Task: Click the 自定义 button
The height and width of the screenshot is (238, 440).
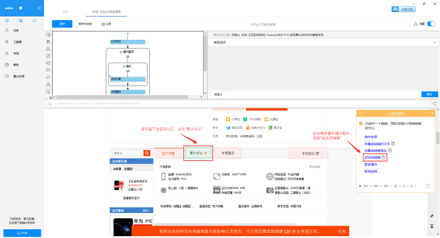Action: point(218,94)
